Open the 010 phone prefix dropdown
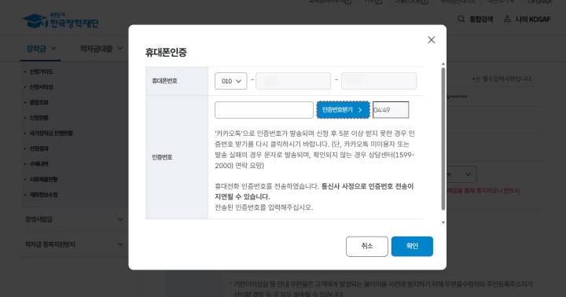 pos(230,81)
